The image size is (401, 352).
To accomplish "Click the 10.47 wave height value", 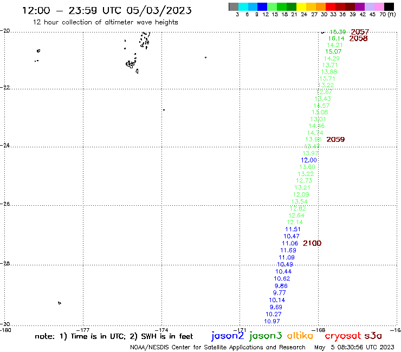I will [292, 236].
